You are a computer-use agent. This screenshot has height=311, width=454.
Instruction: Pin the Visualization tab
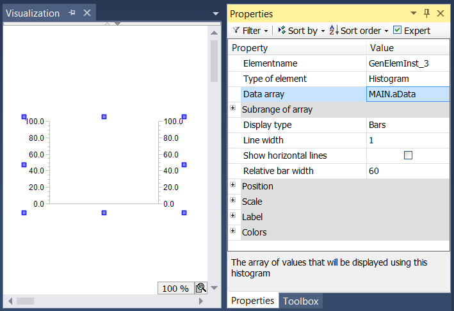[x=72, y=13]
